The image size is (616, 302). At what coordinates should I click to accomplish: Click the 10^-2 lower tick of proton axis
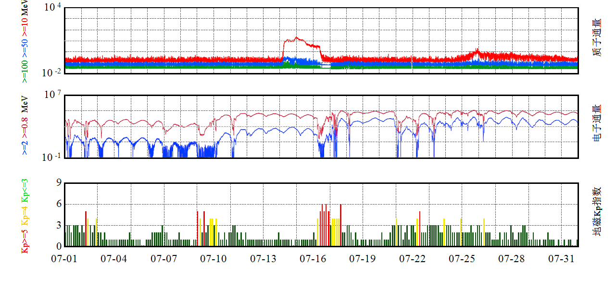pos(52,73)
